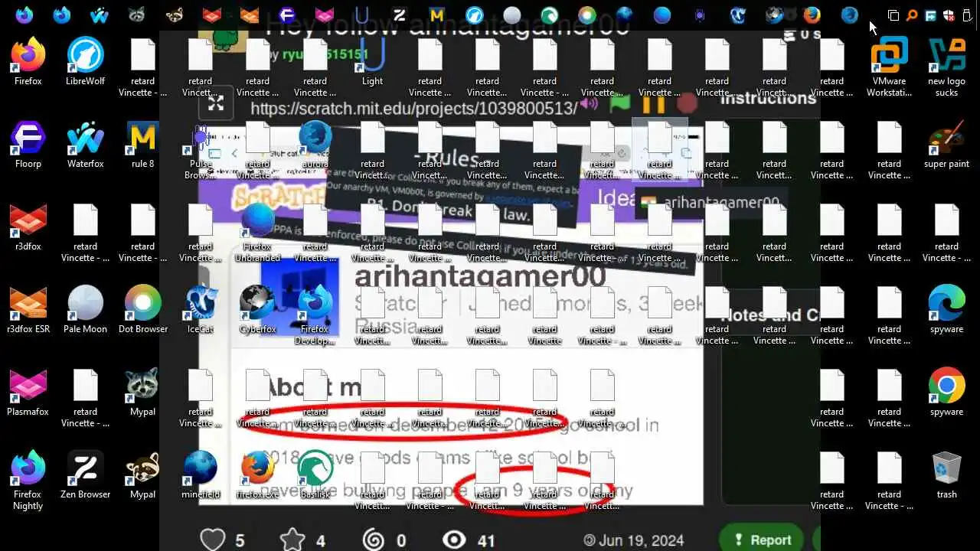Click the heart love icon in the video

(x=212, y=540)
